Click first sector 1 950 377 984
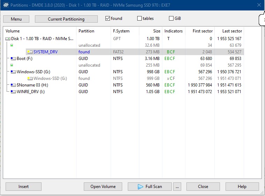The image size is (265, 196). click(x=200, y=85)
